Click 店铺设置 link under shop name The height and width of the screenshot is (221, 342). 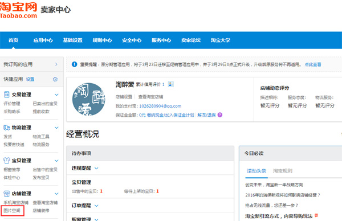[124, 97]
